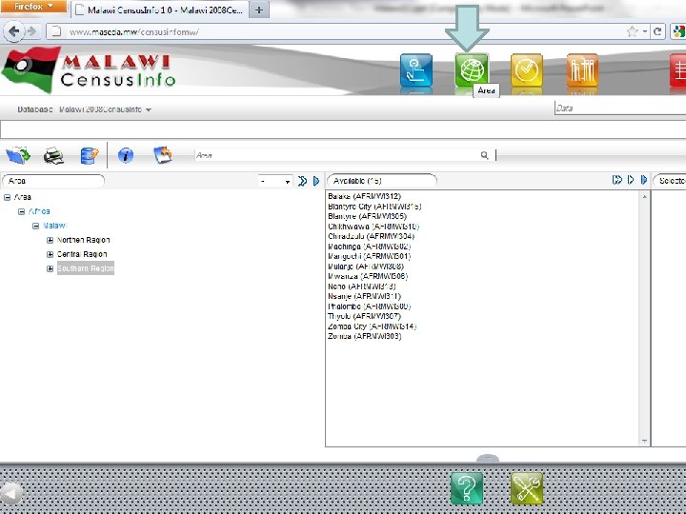
Task: Select Zomba City in Available list
Action: tap(372, 326)
